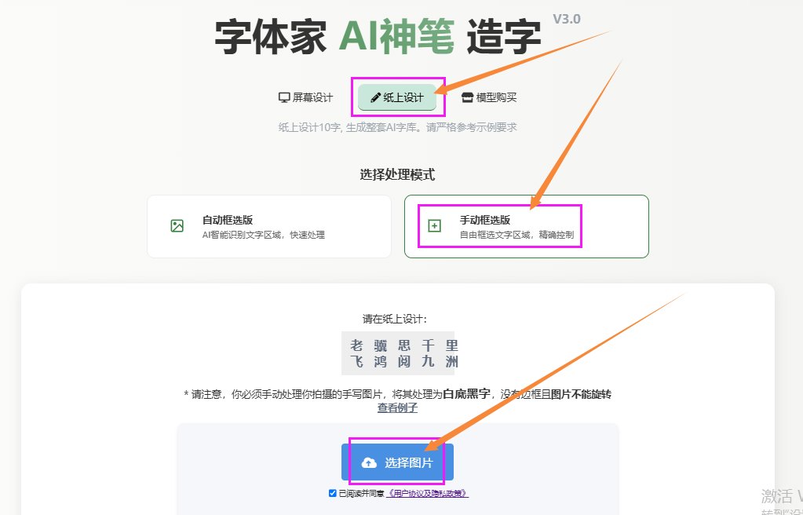This screenshot has width=803, height=515.
Task: Click the pencil icon on 纸上设计 tab
Action: click(x=376, y=97)
